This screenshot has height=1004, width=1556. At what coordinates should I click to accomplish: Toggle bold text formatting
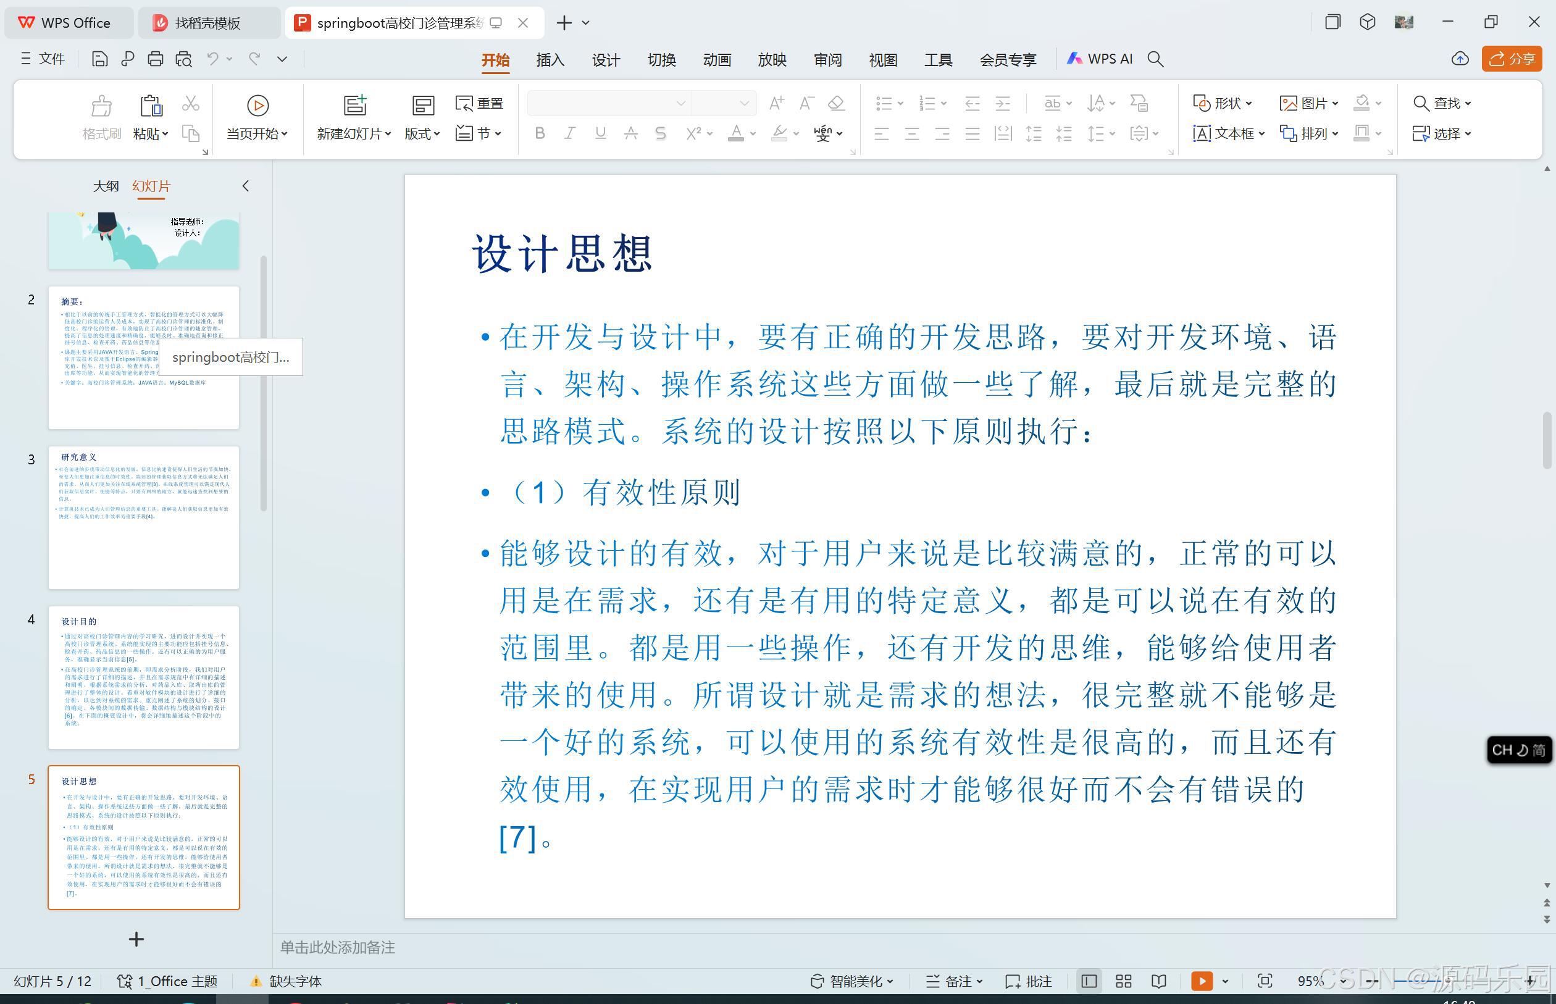(x=539, y=133)
